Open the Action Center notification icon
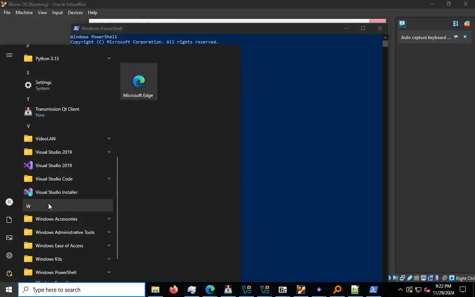Image resolution: width=475 pixels, height=297 pixels. tap(463, 290)
